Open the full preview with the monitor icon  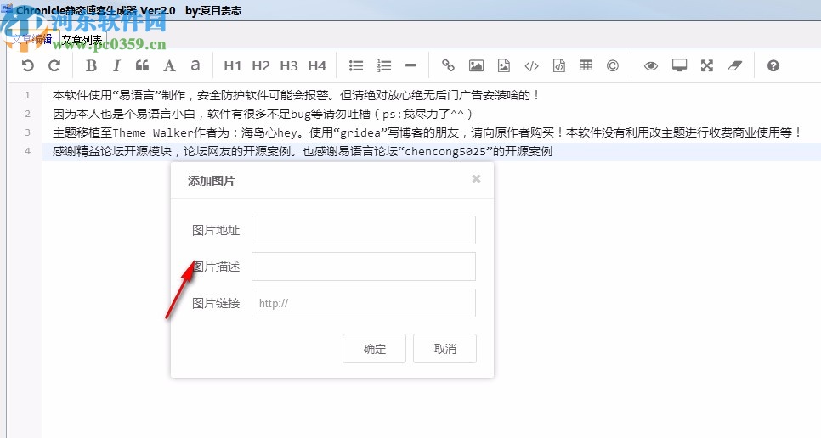[679, 65]
